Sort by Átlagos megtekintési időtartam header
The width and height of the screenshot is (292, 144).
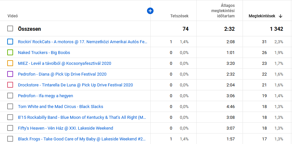click(x=223, y=11)
